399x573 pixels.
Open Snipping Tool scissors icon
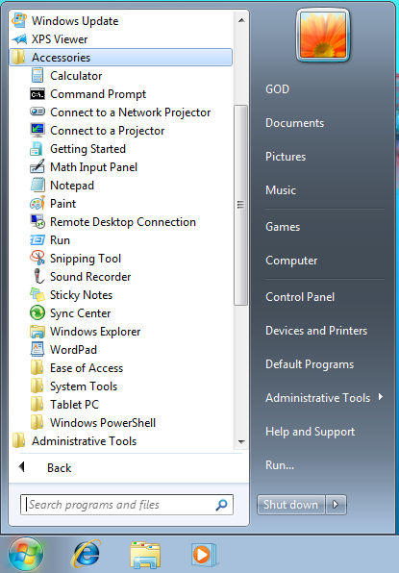37,258
